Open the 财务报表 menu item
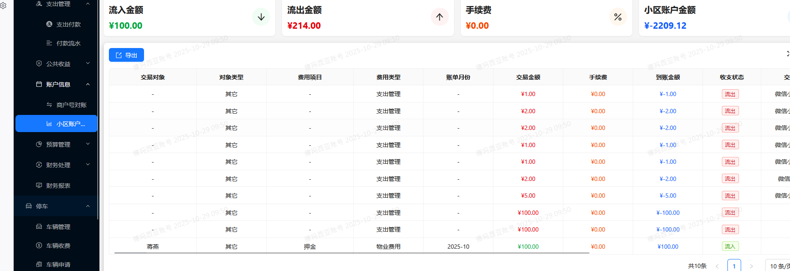Image resolution: width=790 pixels, height=271 pixels. [58, 186]
